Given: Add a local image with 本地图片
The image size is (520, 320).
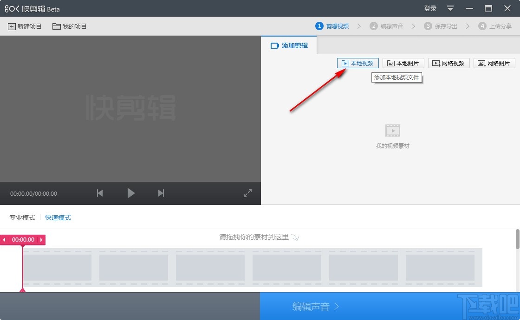Looking at the screenshot, I should pyautogui.click(x=403, y=63).
